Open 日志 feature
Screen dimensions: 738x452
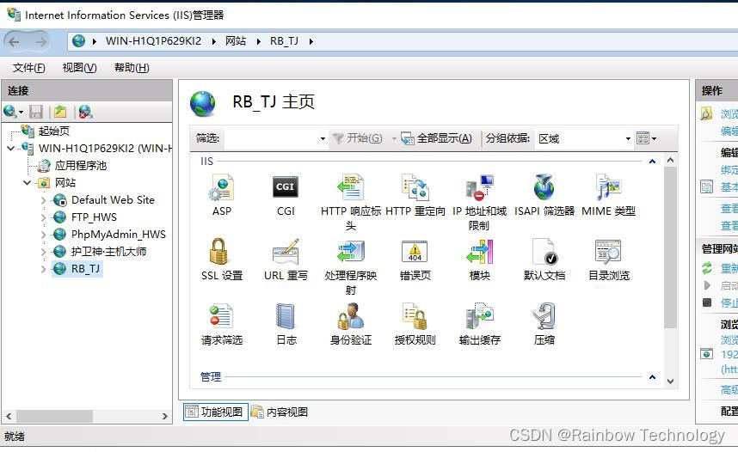(286, 324)
